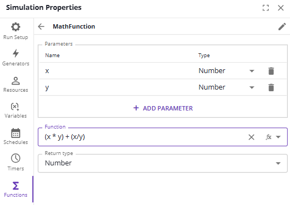Viewport: 290px width, 205px height.
Task: Select the Timers clock section
Action: pos(16,162)
